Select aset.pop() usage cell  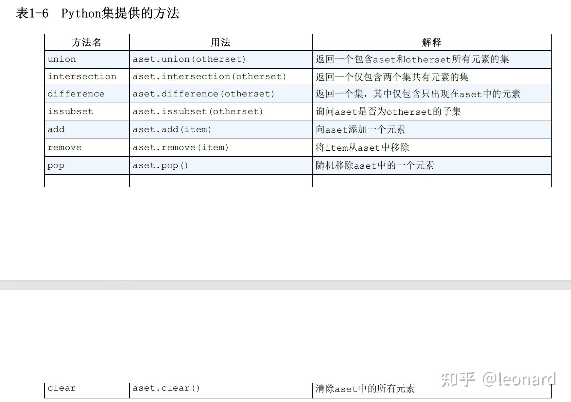pyautogui.click(x=161, y=165)
